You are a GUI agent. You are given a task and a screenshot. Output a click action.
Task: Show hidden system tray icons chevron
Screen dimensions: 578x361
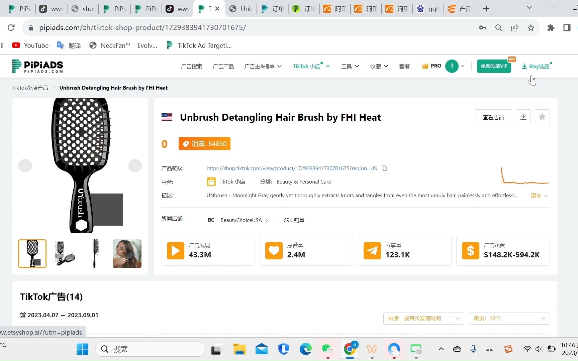(441, 349)
